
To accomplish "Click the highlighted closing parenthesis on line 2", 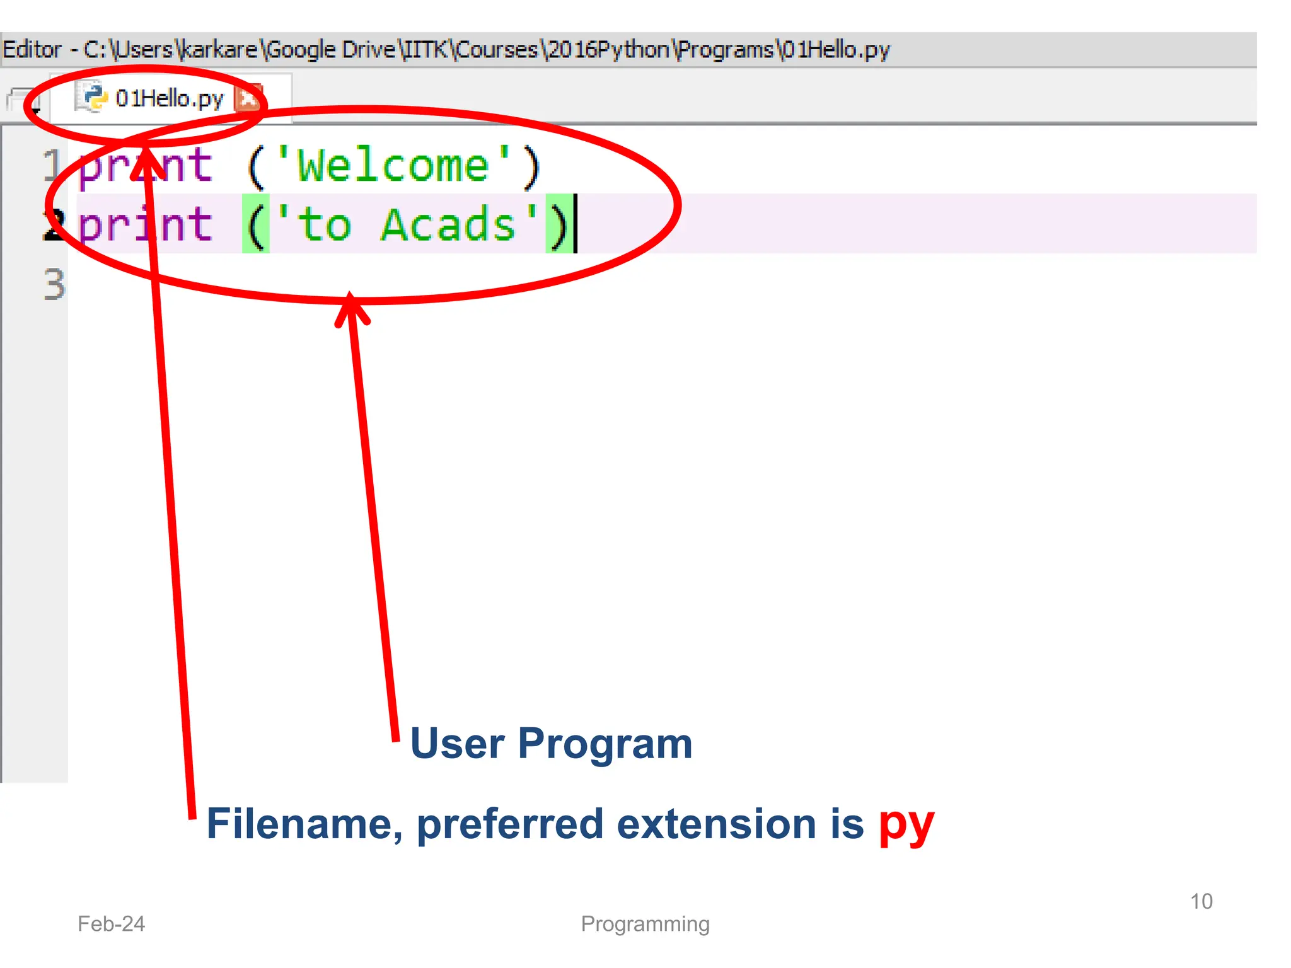I will click(x=559, y=224).
